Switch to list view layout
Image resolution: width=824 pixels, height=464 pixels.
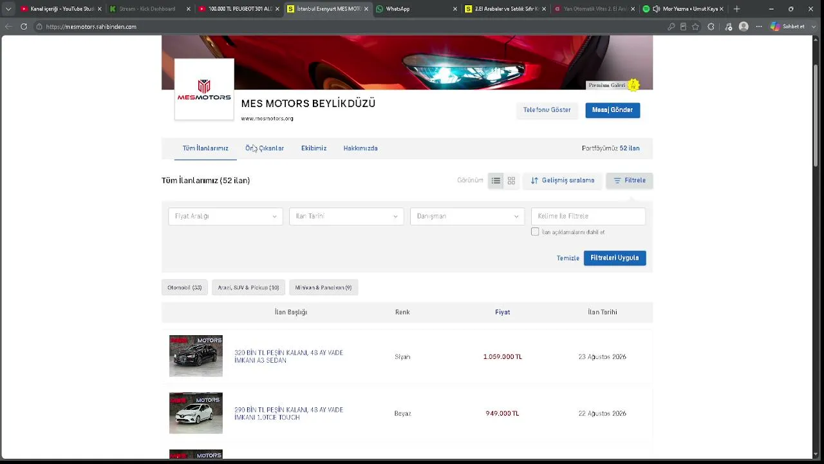click(496, 180)
